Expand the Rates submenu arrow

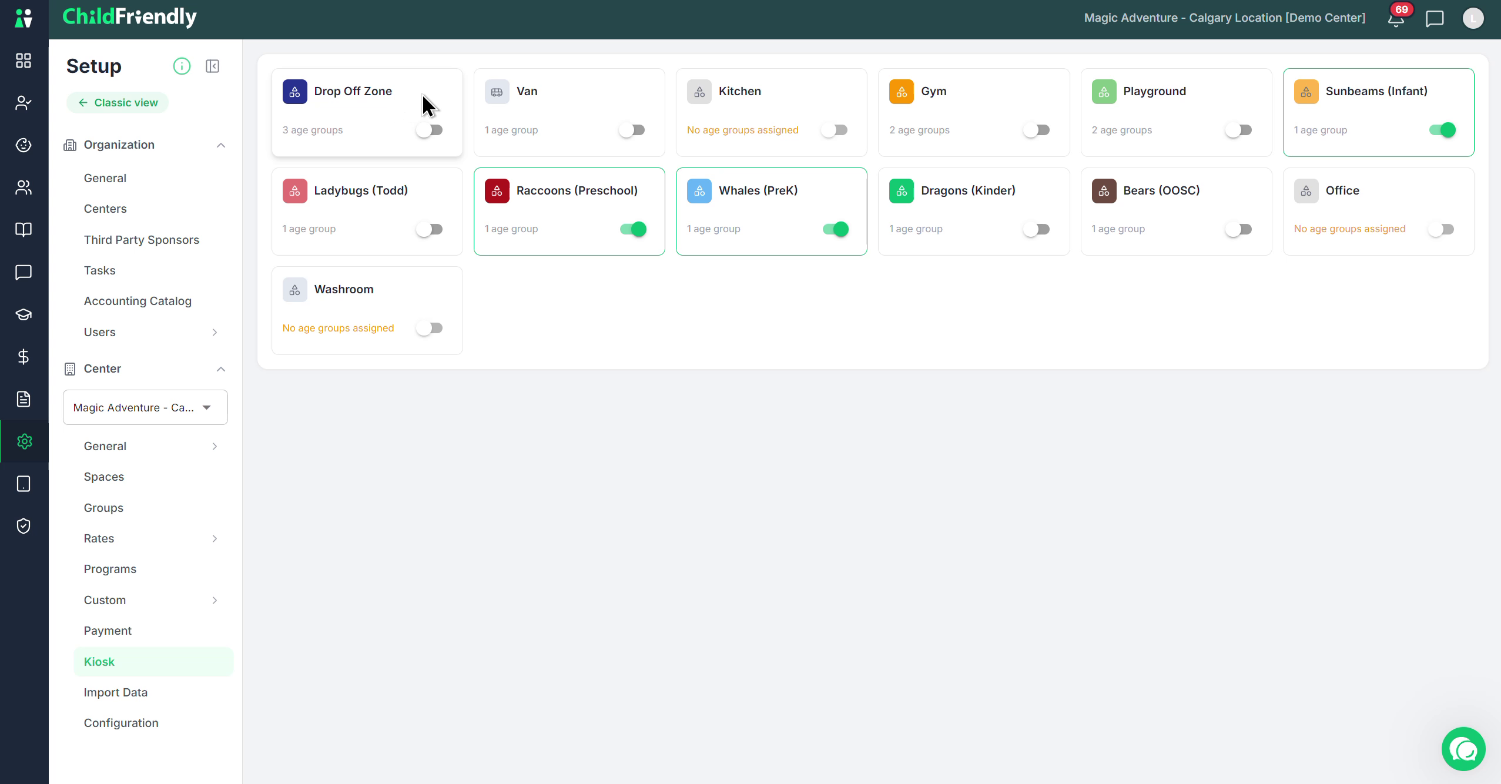215,538
